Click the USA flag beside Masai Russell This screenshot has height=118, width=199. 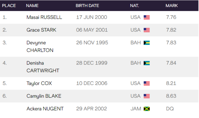(147, 17)
